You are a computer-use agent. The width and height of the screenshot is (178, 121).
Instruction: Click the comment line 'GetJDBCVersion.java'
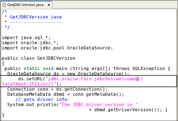36,17
